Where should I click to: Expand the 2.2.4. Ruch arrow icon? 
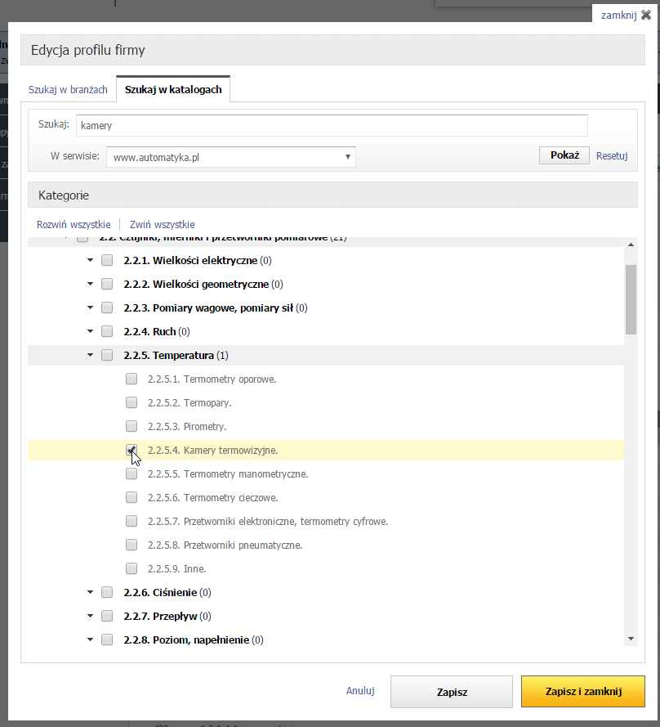click(90, 332)
